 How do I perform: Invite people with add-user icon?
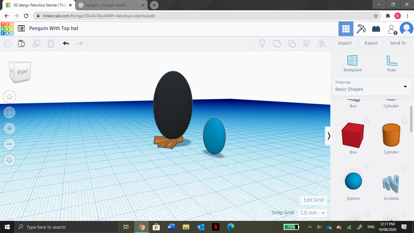pyautogui.click(x=392, y=29)
